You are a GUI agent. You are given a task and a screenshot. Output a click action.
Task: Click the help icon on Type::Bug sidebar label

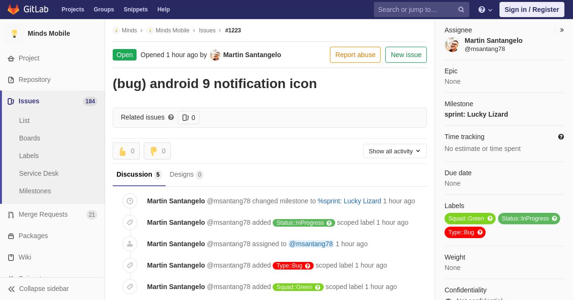pyautogui.click(x=480, y=232)
